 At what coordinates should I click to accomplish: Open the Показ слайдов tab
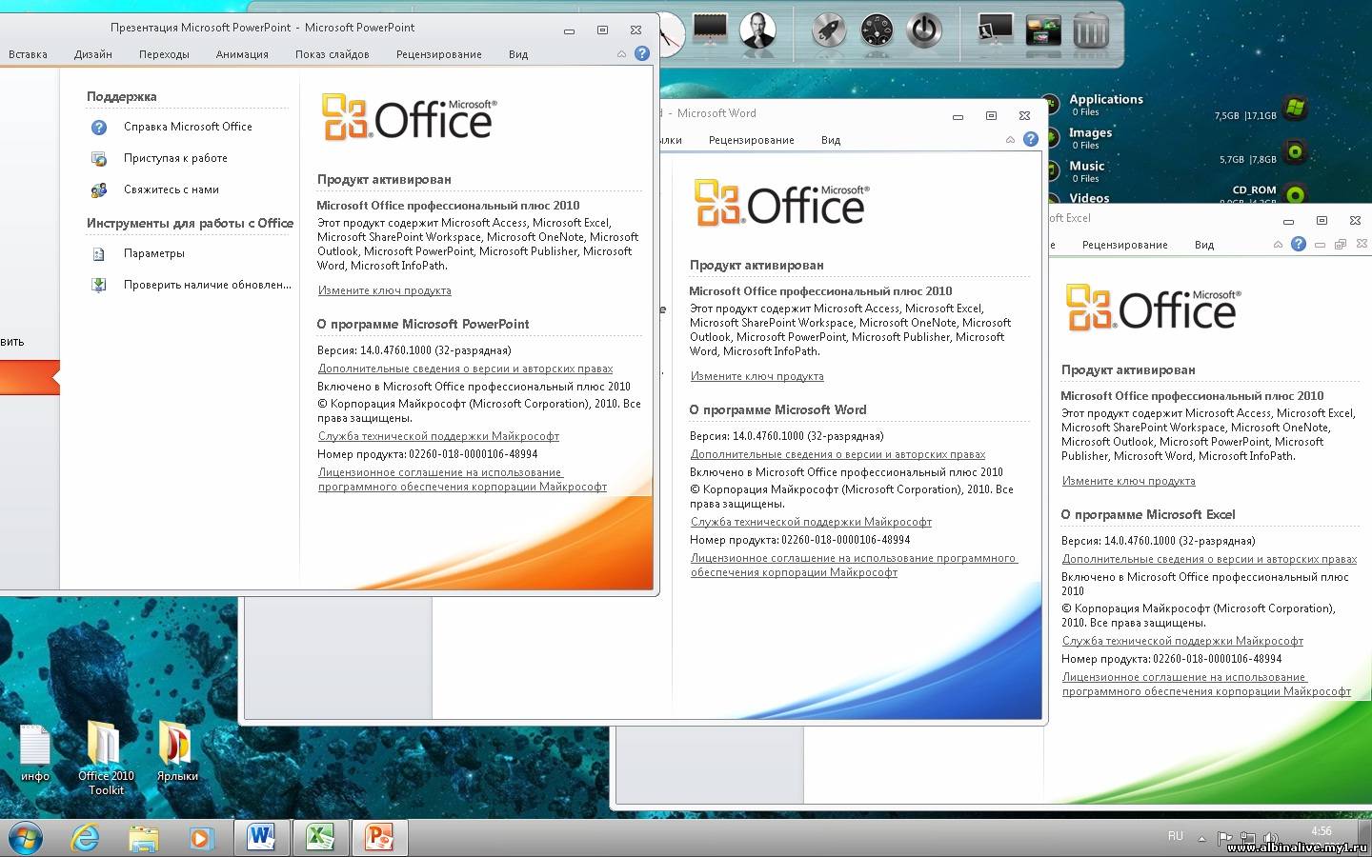click(x=332, y=54)
